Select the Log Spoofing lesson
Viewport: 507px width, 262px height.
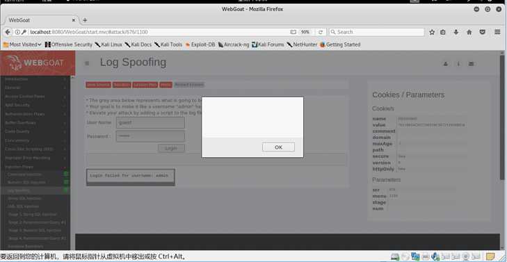[35, 190]
